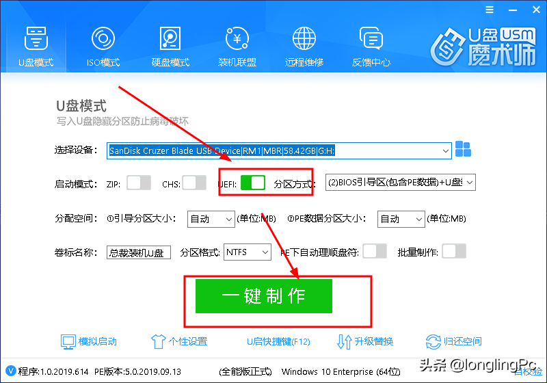Enable the ZIP boot mode switch
Screen dimensions: 547x383
click(x=139, y=183)
